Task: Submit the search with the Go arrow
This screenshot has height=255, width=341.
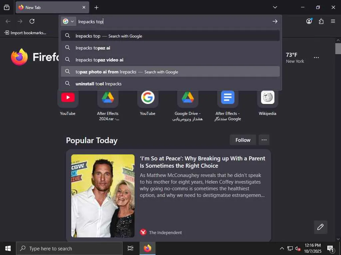Action: (275, 21)
